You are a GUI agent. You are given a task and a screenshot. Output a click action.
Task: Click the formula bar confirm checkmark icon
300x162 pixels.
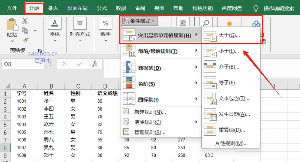click(79, 64)
